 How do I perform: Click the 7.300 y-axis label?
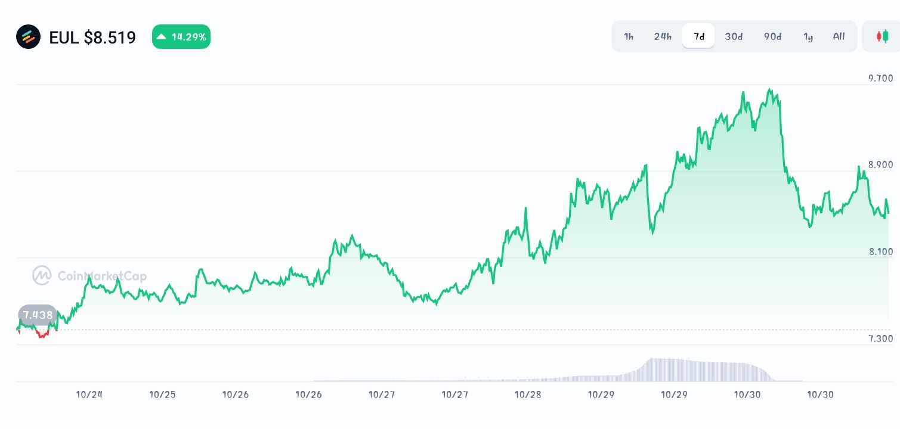(x=880, y=338)
